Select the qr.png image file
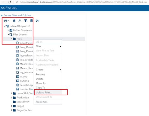This screenshot has height=116, width=149. click(22, 76)
